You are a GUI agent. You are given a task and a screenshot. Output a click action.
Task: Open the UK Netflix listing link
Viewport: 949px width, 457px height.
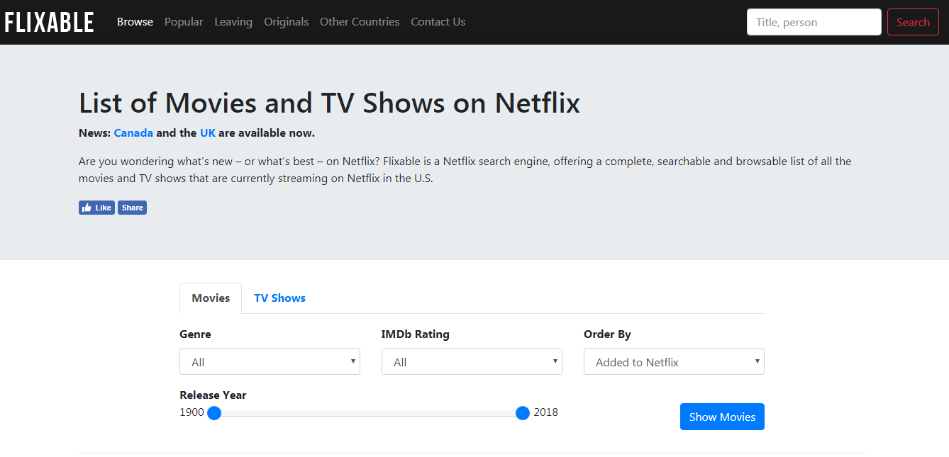tap(207, 132)
